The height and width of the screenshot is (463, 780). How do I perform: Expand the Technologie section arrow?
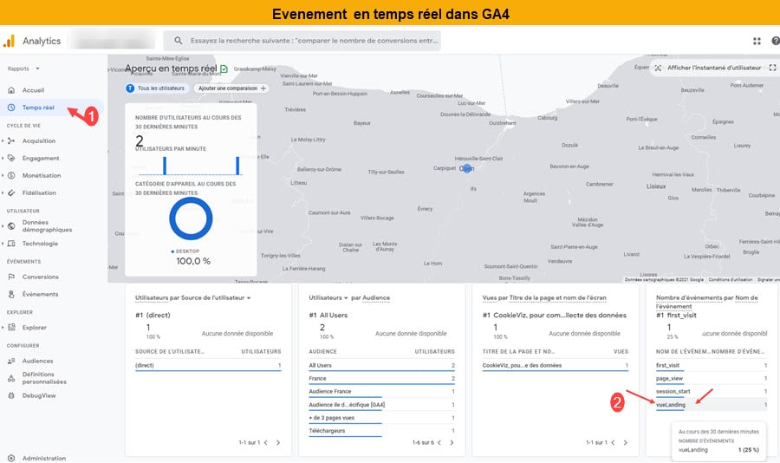(3, 244)
